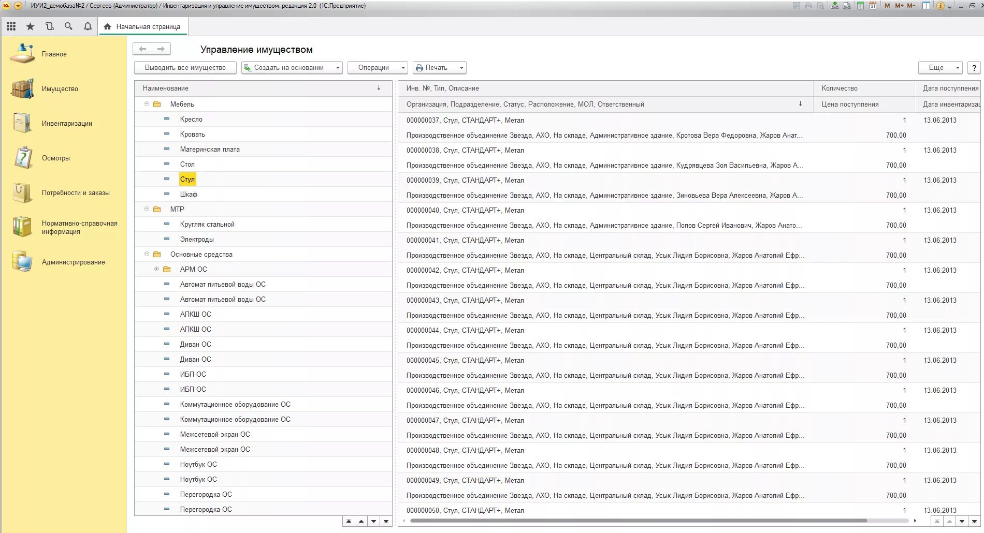Screen dimensions: 984x533
Task: Open Нормативно-справочная информация section
Action: [64, 227]
